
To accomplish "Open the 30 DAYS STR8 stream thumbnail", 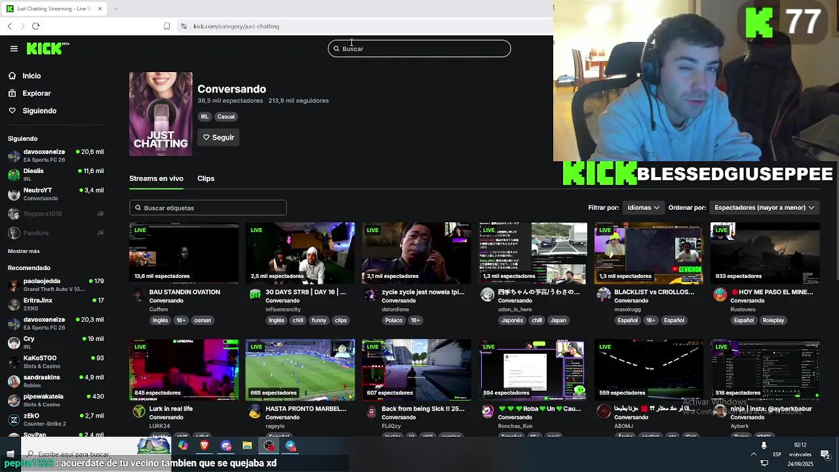I will tap(300, 253).
